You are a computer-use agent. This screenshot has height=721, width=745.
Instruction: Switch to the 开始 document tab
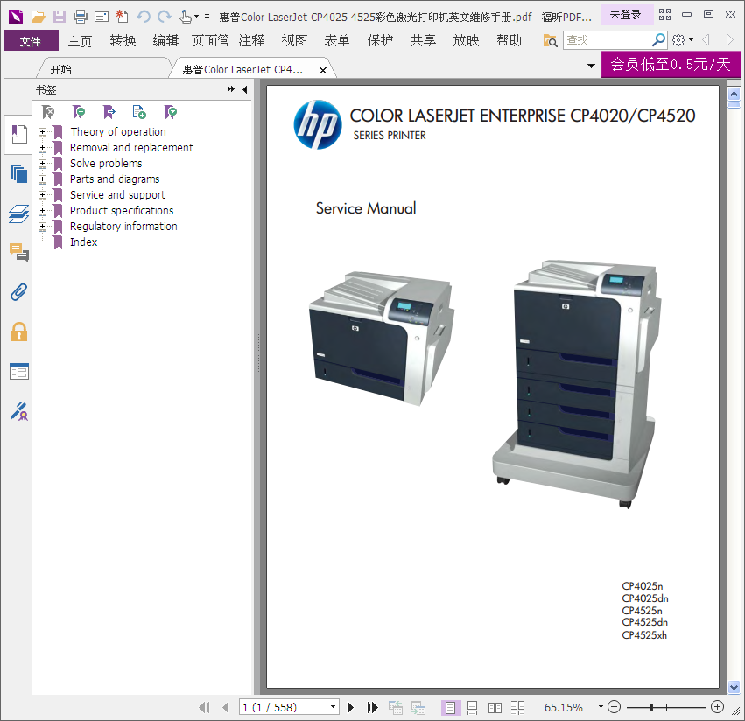[60, 70]
